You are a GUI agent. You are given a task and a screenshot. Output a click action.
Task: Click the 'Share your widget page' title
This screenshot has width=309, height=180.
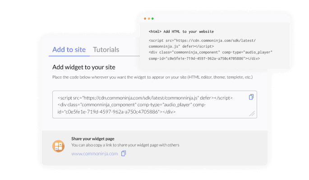[92, 139]
